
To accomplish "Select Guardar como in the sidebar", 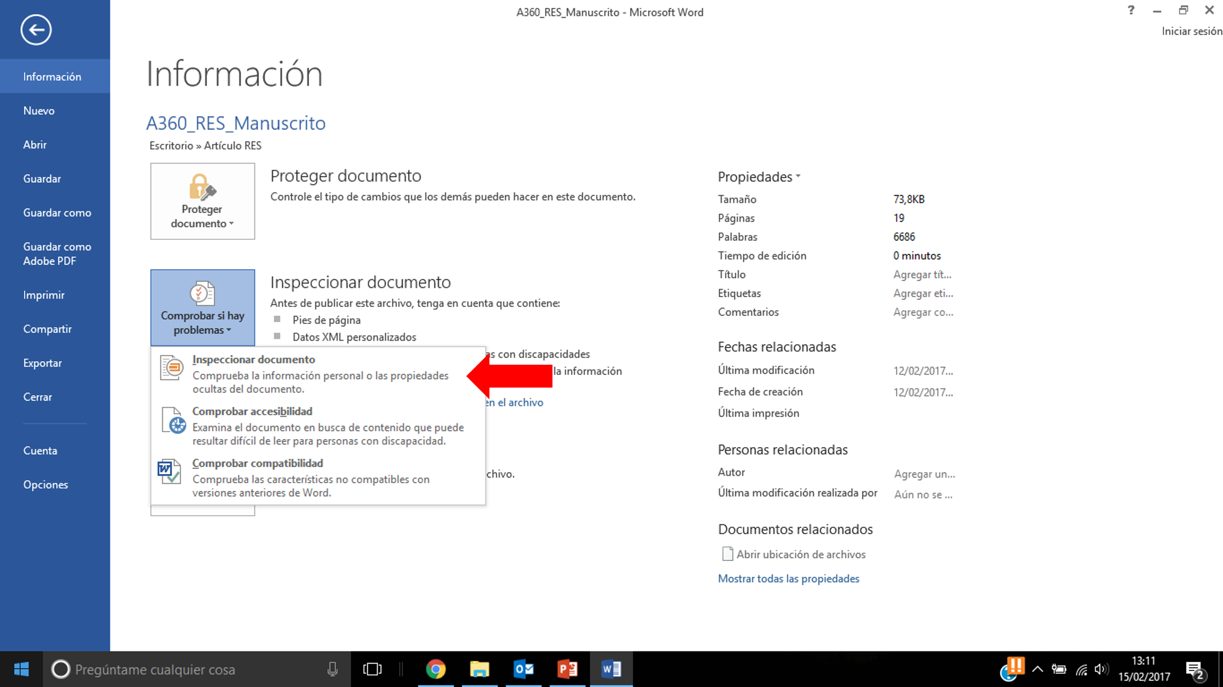I will click(x=55, y=212).
